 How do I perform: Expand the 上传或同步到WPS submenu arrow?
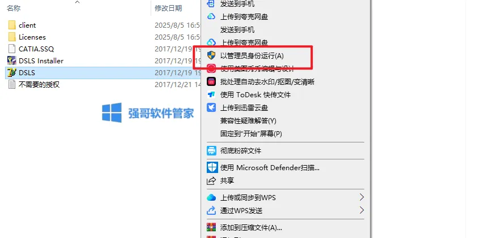point(361,197)
